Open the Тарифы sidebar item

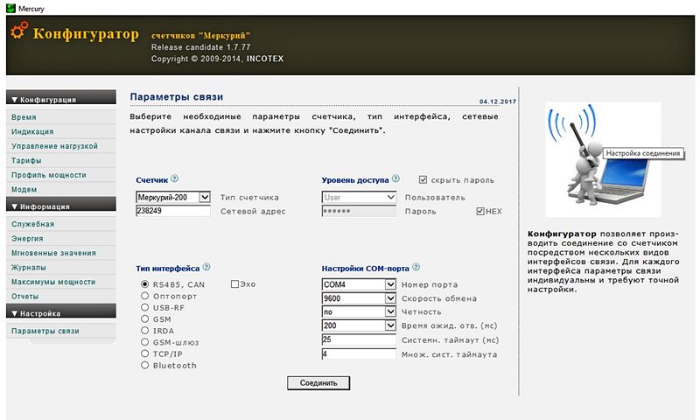(x=61, y=160)
